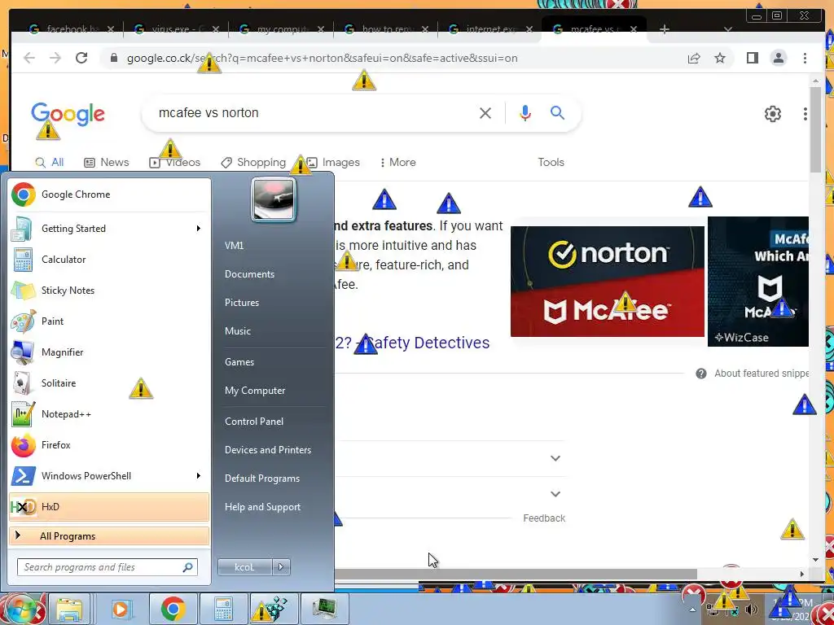Bookmark this page with star icon
The width and height of the screenshot is (834, 625).
pos(720,58)
